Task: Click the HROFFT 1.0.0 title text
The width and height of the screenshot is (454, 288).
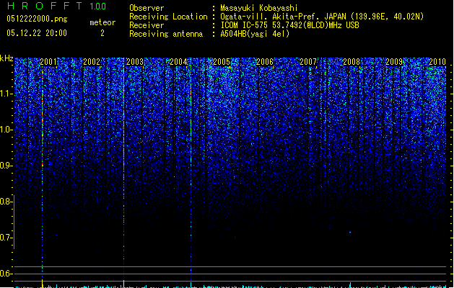Action: click(57, 6)
